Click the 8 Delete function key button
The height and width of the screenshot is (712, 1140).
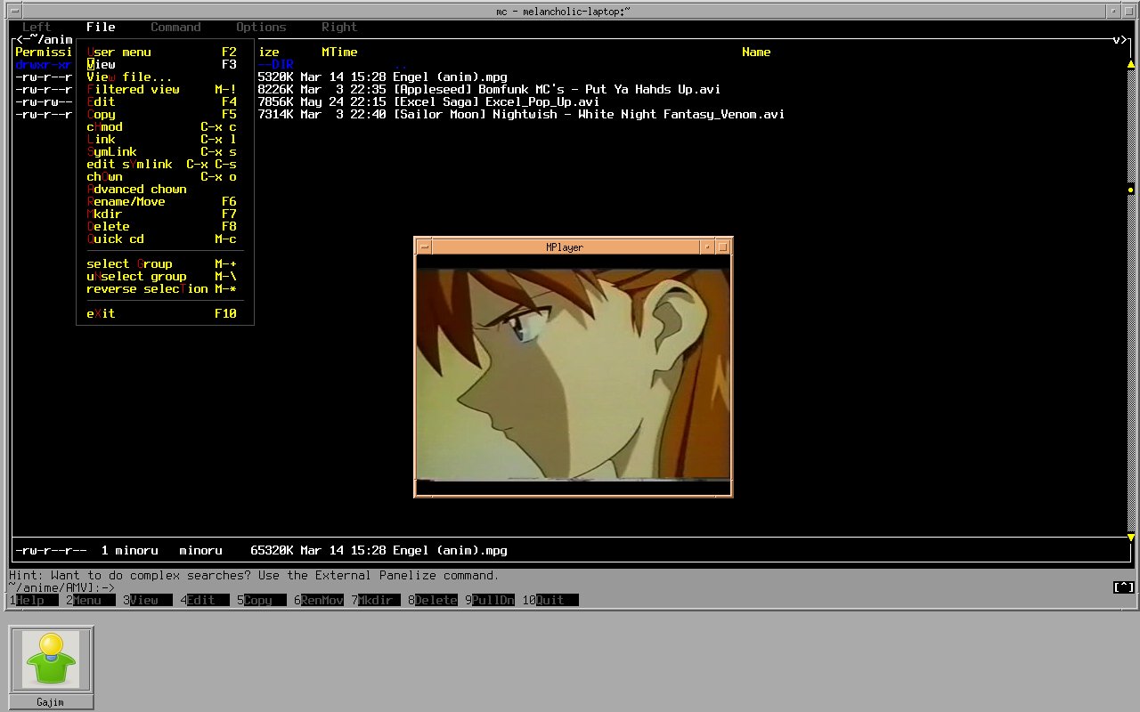click(432, 601)
